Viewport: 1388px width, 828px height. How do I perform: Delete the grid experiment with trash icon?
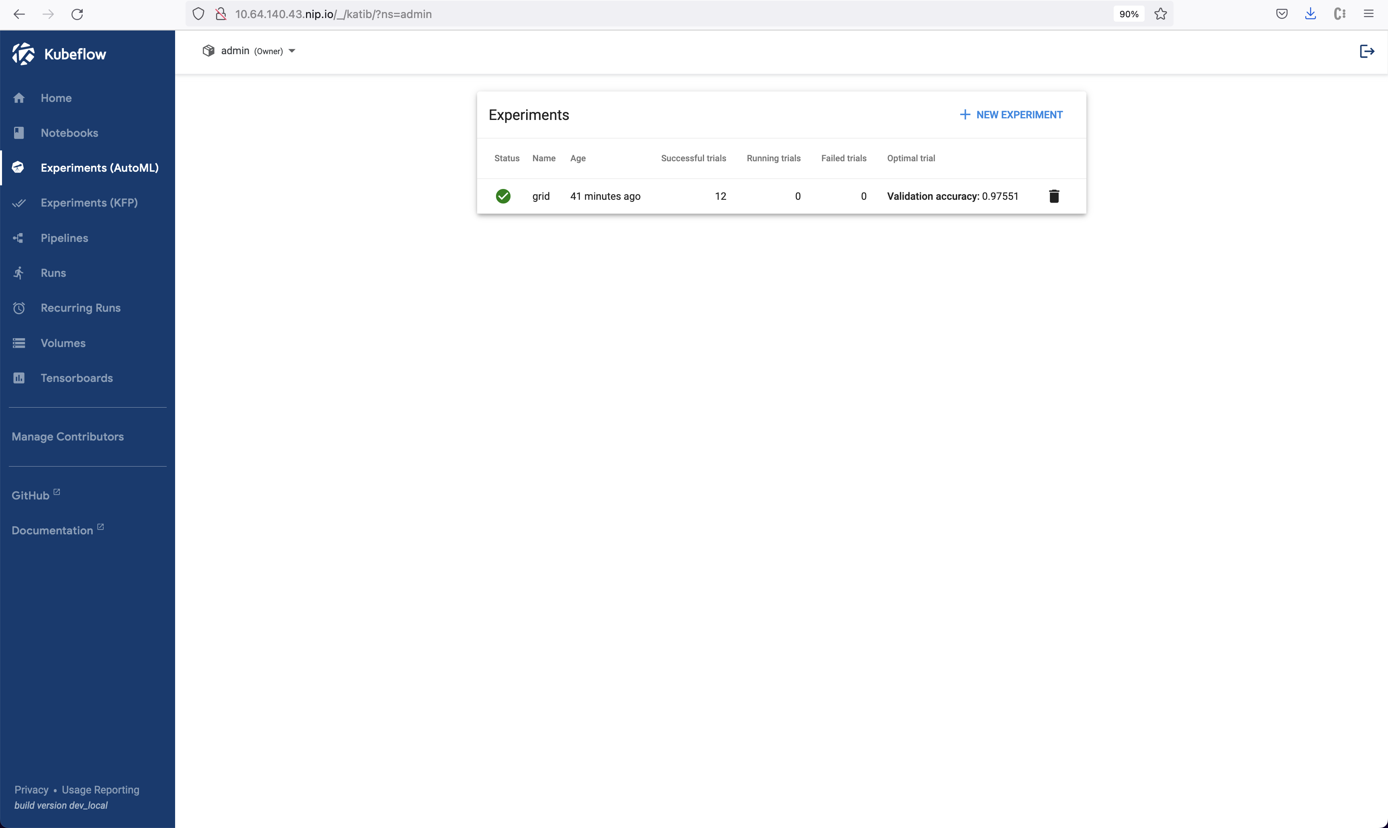click(x=1053, y=196)
